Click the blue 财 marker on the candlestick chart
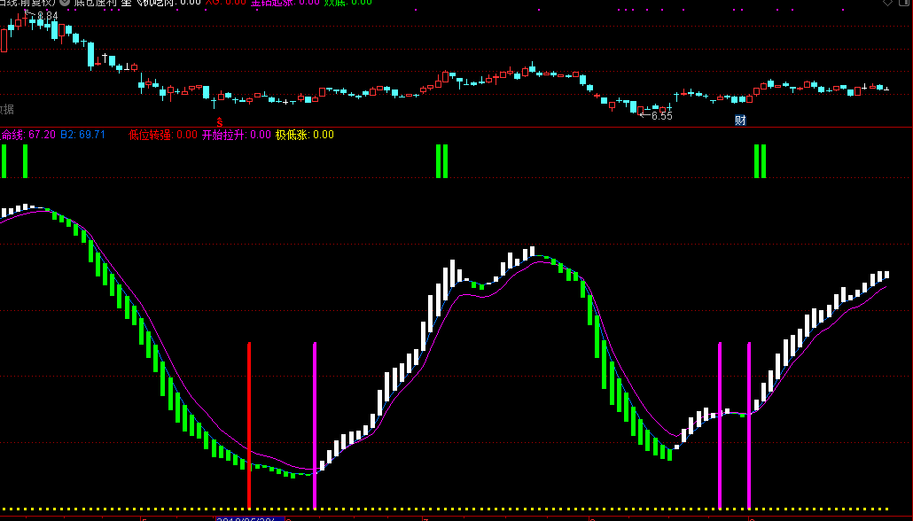This screenshot has height=521, width=913. click(740, 120)
